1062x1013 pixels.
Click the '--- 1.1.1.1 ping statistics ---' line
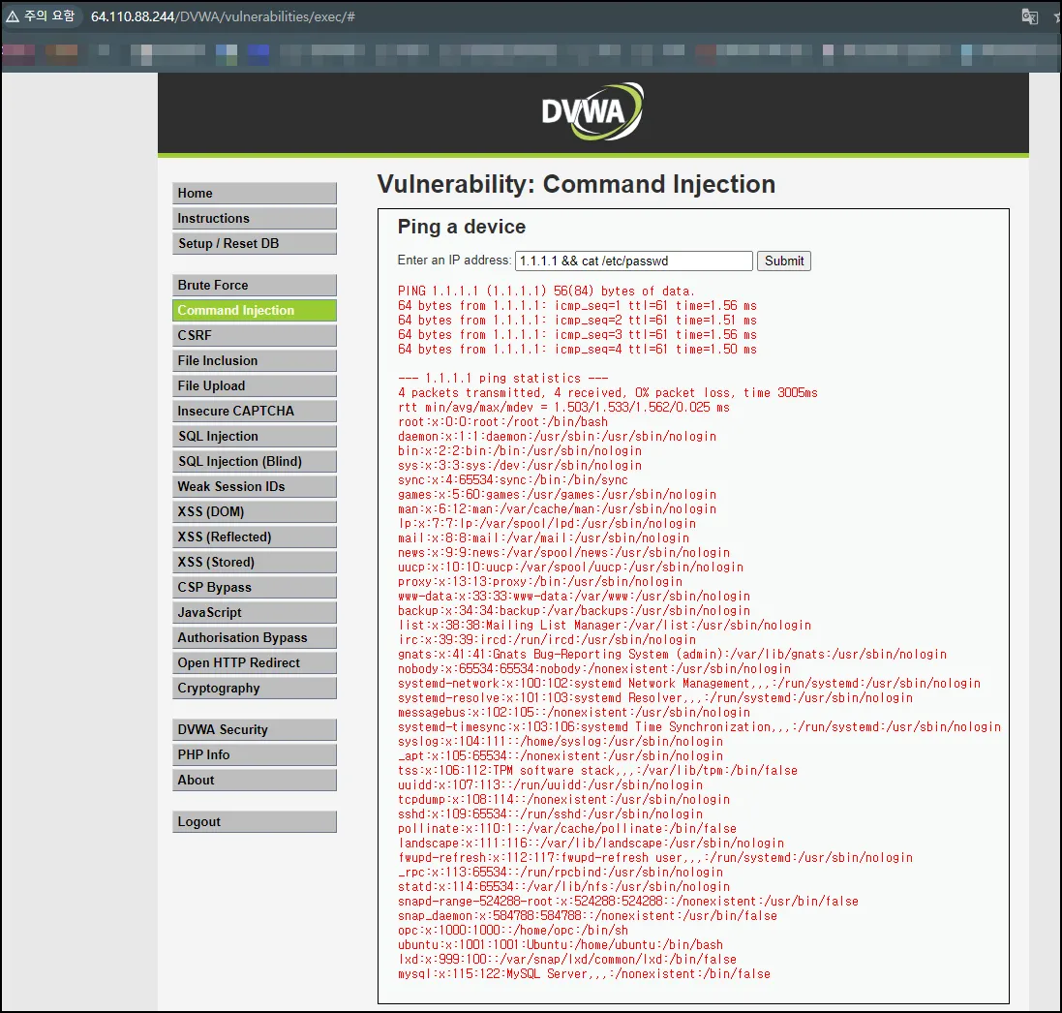click(502, 378)
